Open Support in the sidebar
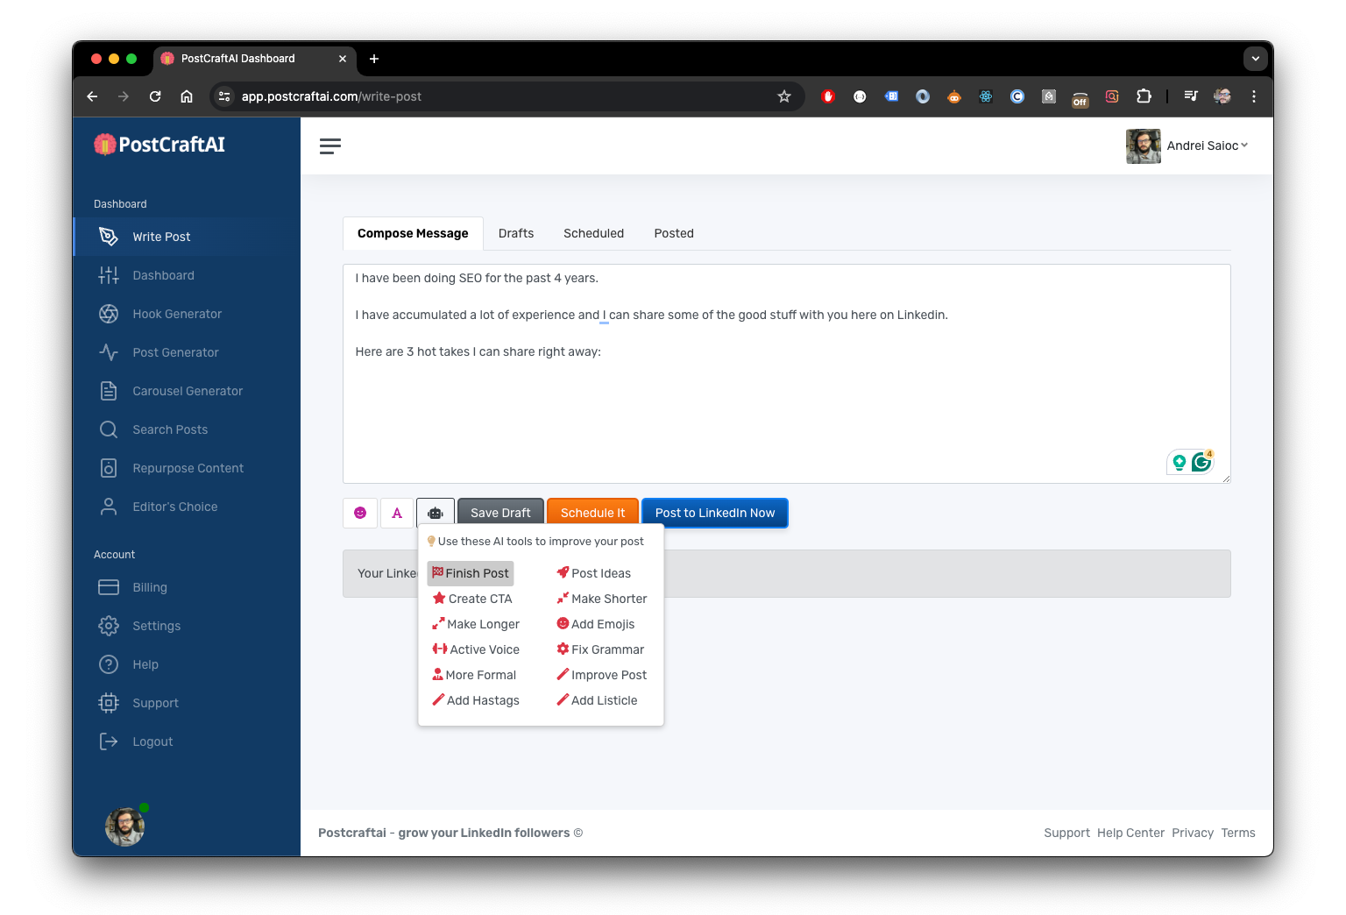Viewport: 1346px width, 915px height. coord(187,703)
